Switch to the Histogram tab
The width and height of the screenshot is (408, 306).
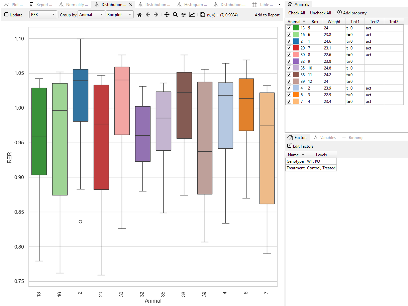[x=192, y=4]
